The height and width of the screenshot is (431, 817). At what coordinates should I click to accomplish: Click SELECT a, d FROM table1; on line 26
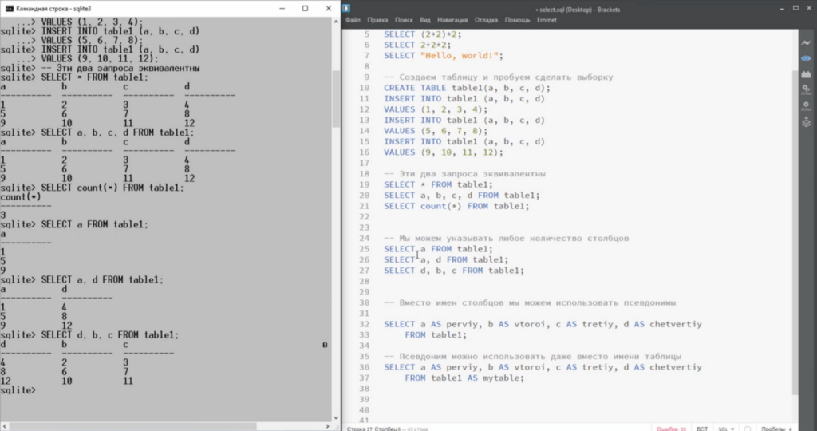coord(447,259)
